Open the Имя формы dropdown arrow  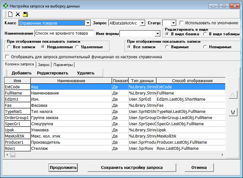(x=157, y=33)
